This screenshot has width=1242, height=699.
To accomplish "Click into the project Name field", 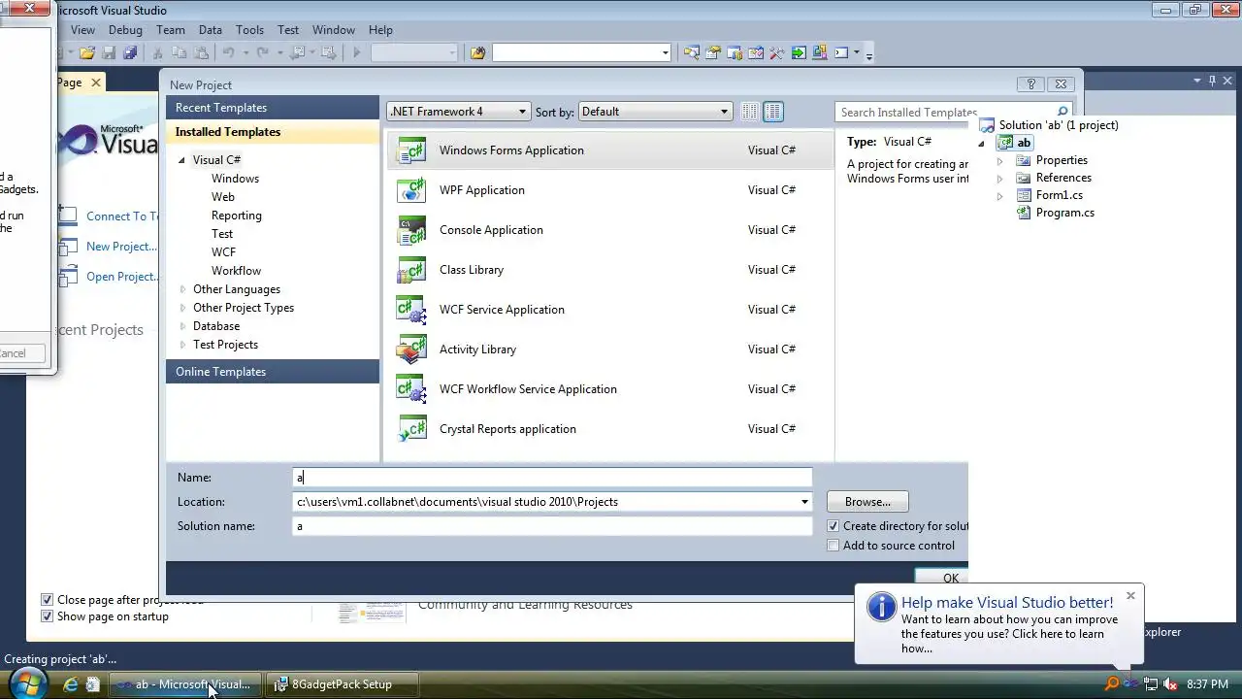I will coord(552,478).
